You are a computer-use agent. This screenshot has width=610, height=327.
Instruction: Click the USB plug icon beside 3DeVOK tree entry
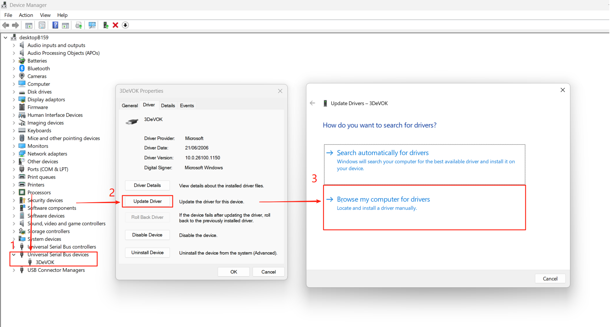30,262
